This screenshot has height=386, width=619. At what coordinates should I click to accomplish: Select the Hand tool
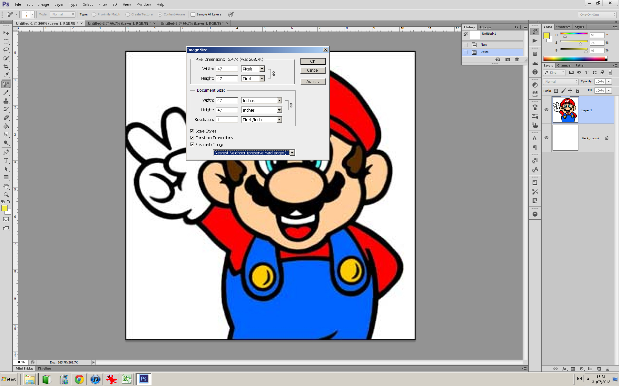(6, 187)
